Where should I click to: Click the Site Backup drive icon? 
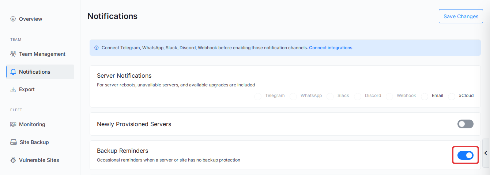pyautogui.click(x=13, y=142)
